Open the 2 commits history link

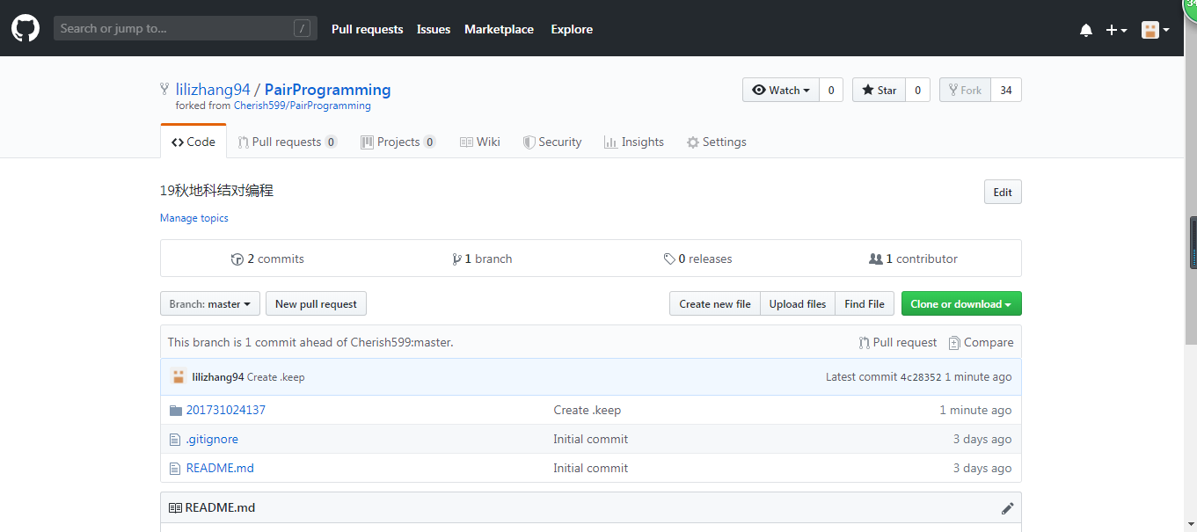[x=267, y=259]
